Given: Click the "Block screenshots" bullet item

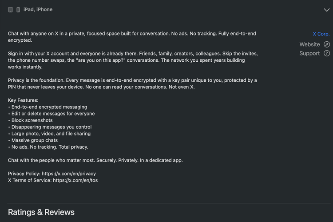Looking at the screenshot, I should [32, 120].
